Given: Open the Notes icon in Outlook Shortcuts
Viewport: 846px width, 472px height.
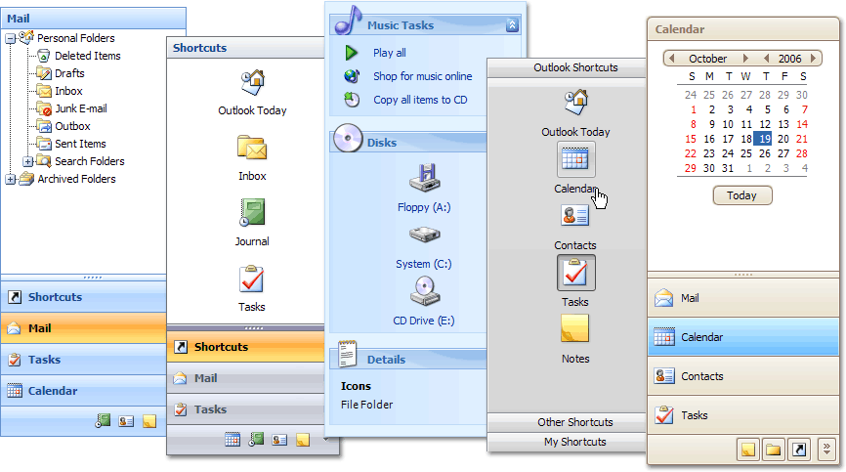Looking at the screenshot, I should [x=575, y=328].
